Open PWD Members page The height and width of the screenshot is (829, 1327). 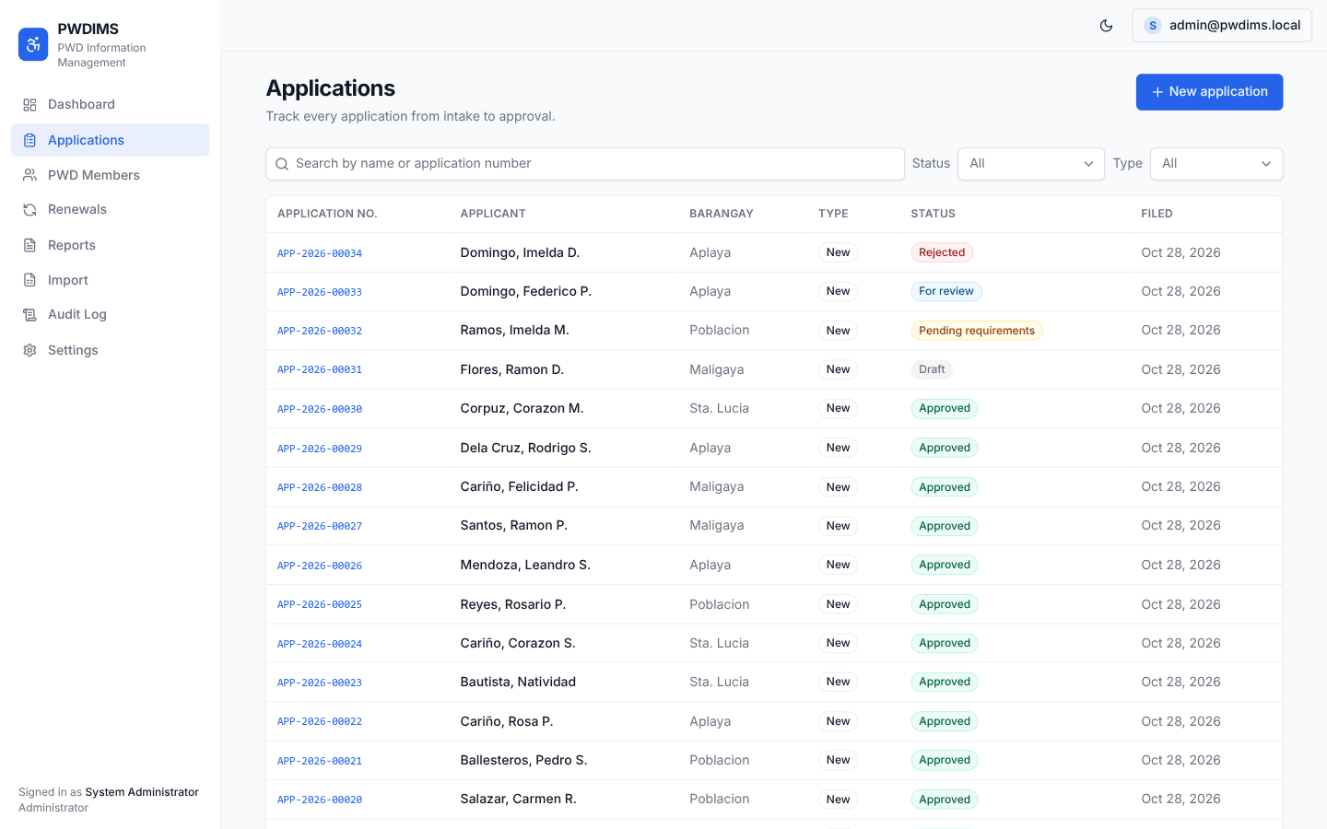pyautogui.click(x=110, y=175)
